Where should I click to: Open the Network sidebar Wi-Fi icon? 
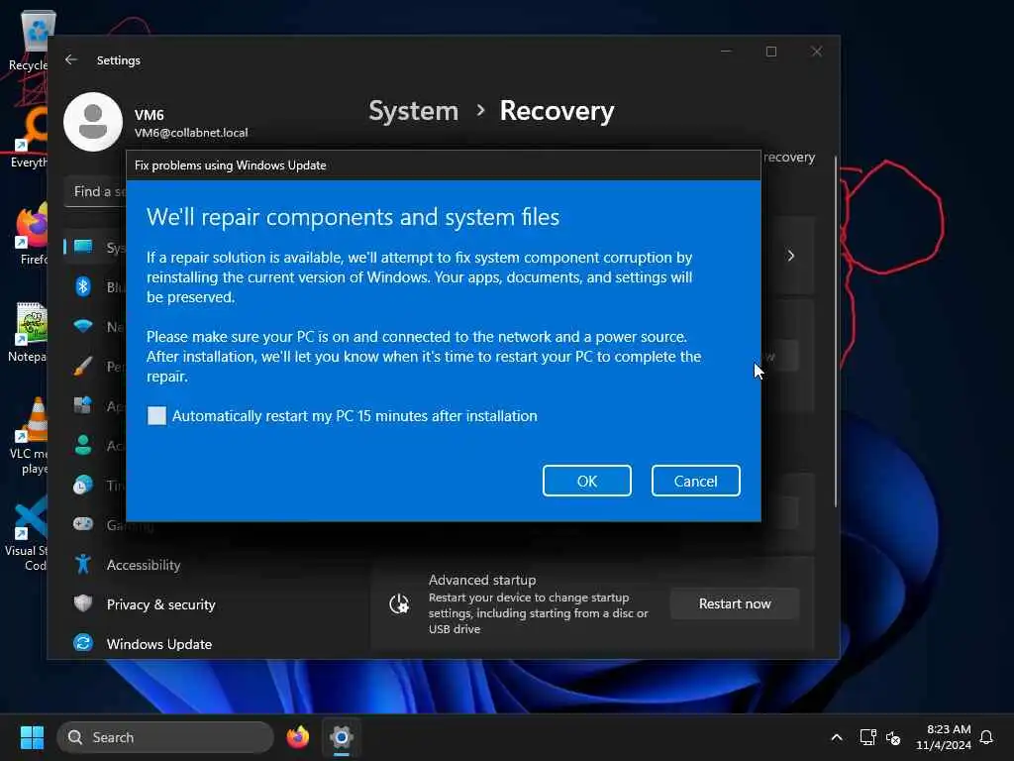click(x=83, y=326)
